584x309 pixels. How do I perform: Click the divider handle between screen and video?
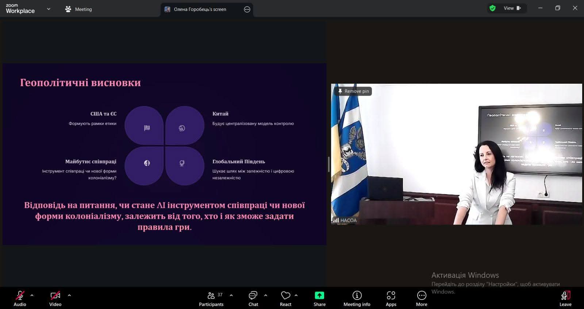click(328, 164)
